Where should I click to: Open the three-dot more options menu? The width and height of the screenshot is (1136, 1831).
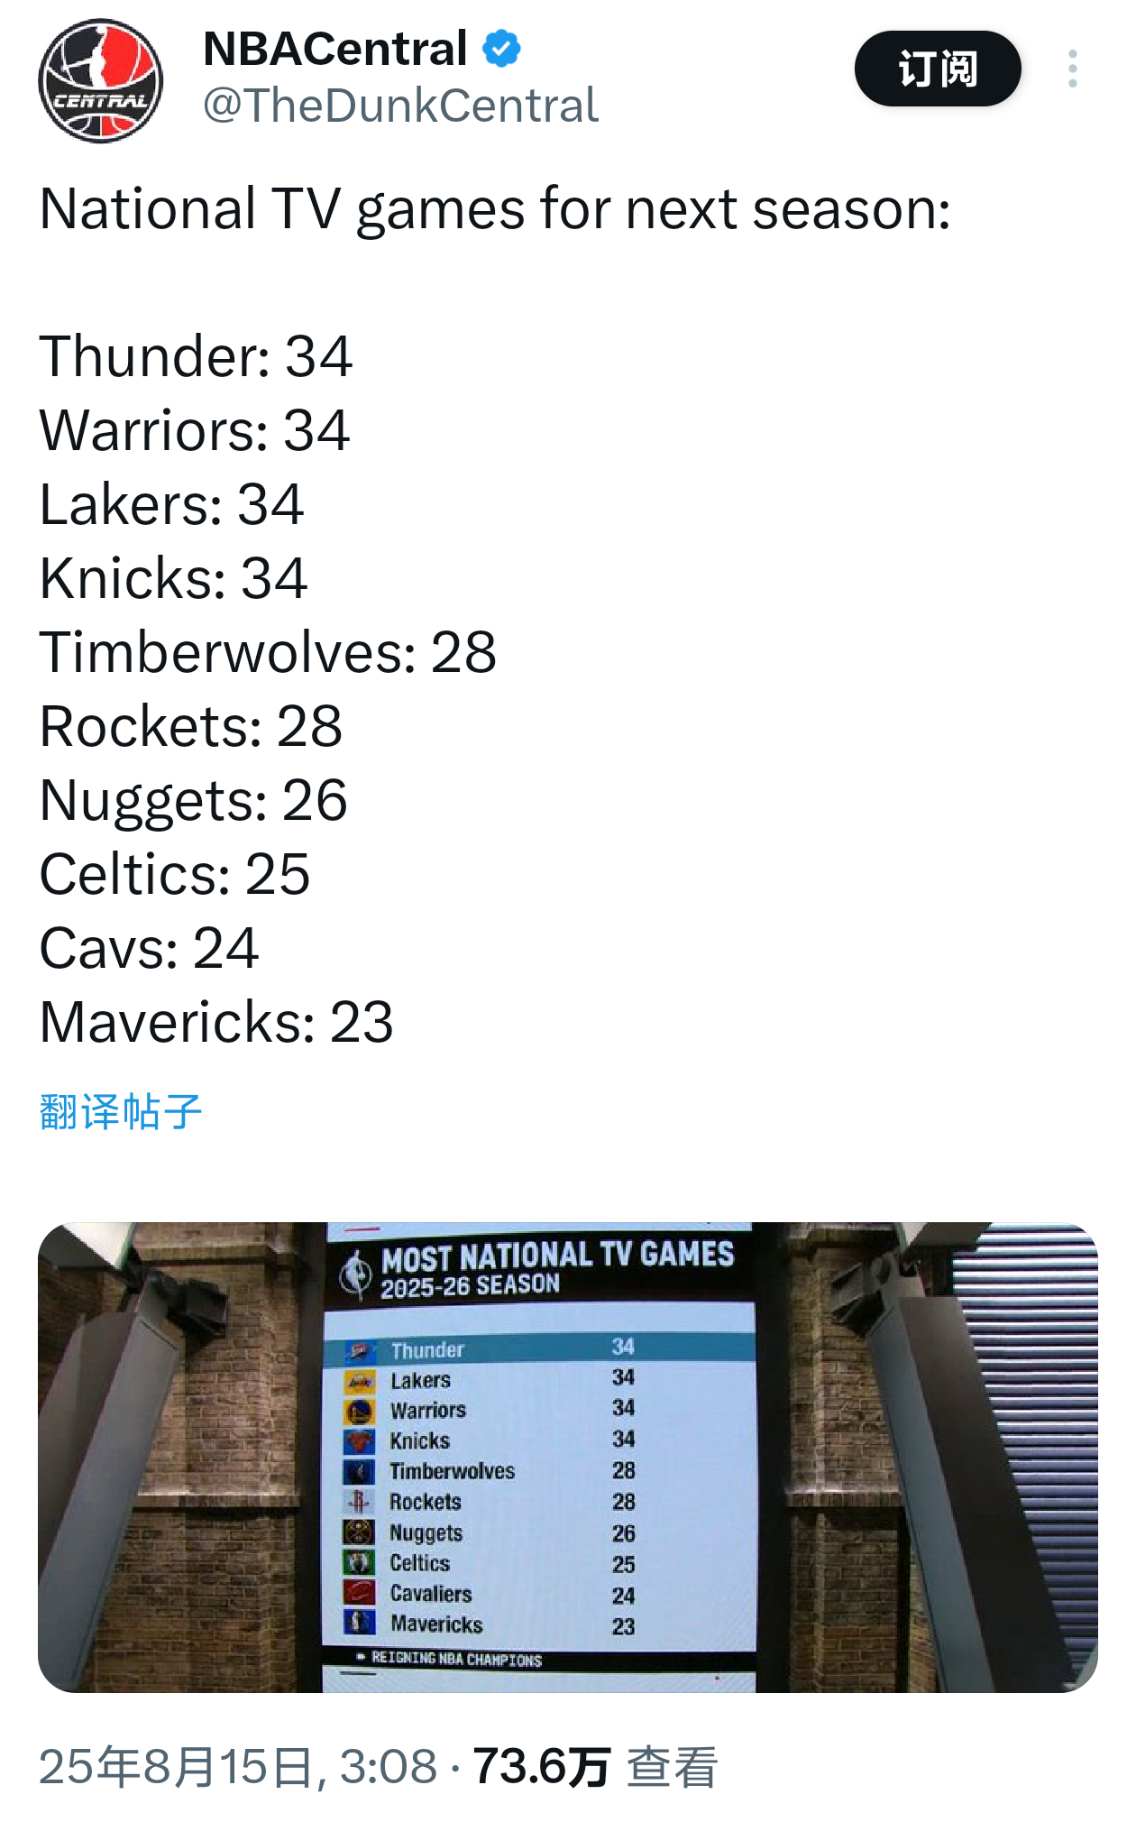click(1072, 69)
